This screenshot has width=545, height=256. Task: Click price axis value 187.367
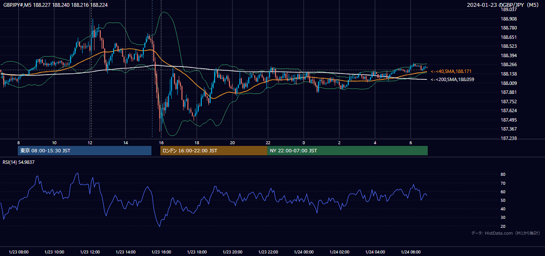coord(509,129)
